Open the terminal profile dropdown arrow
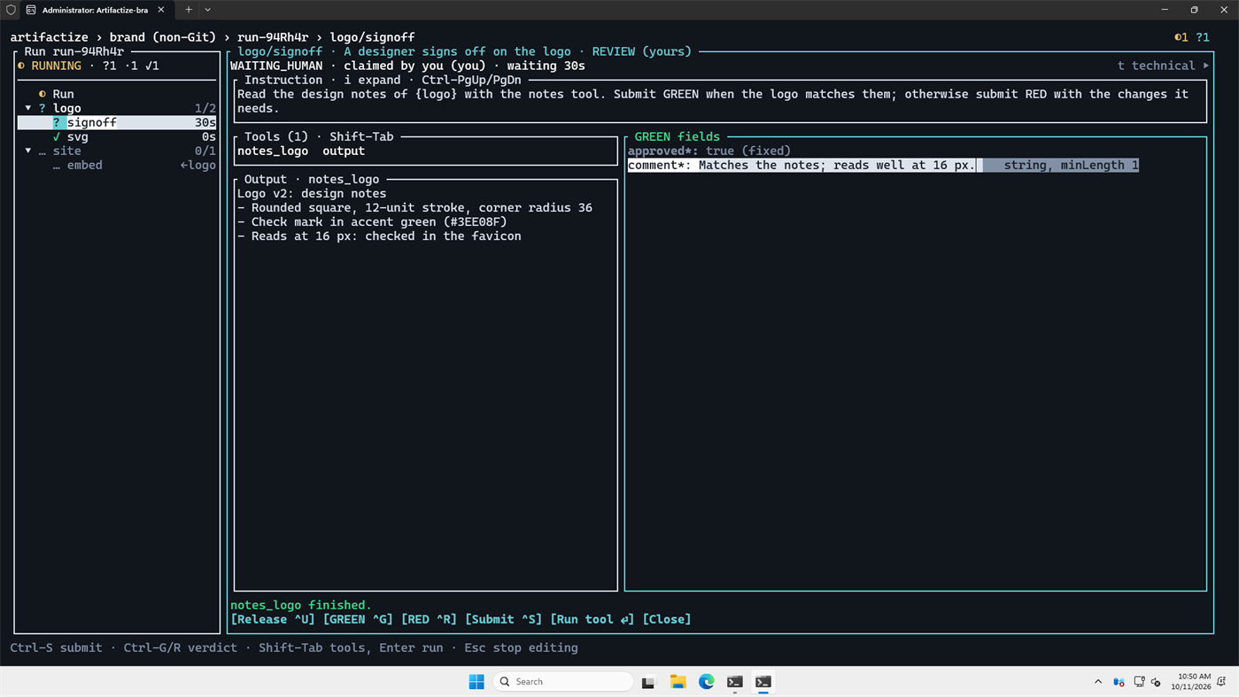This screenshot has width=1239, height=697. coord(208,10)
